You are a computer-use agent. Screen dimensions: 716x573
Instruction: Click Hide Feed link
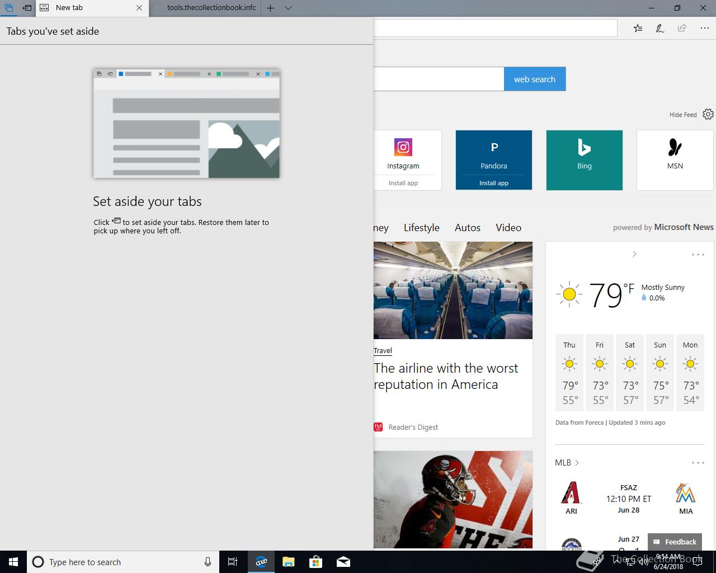683,115
